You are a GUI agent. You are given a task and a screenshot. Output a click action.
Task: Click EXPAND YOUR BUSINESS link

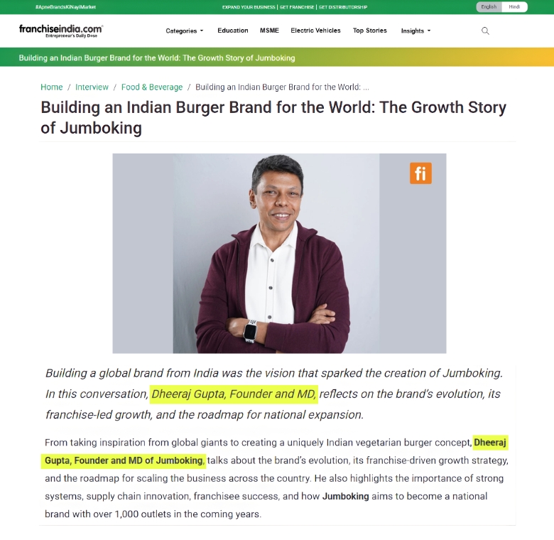[x=249, y=7]
